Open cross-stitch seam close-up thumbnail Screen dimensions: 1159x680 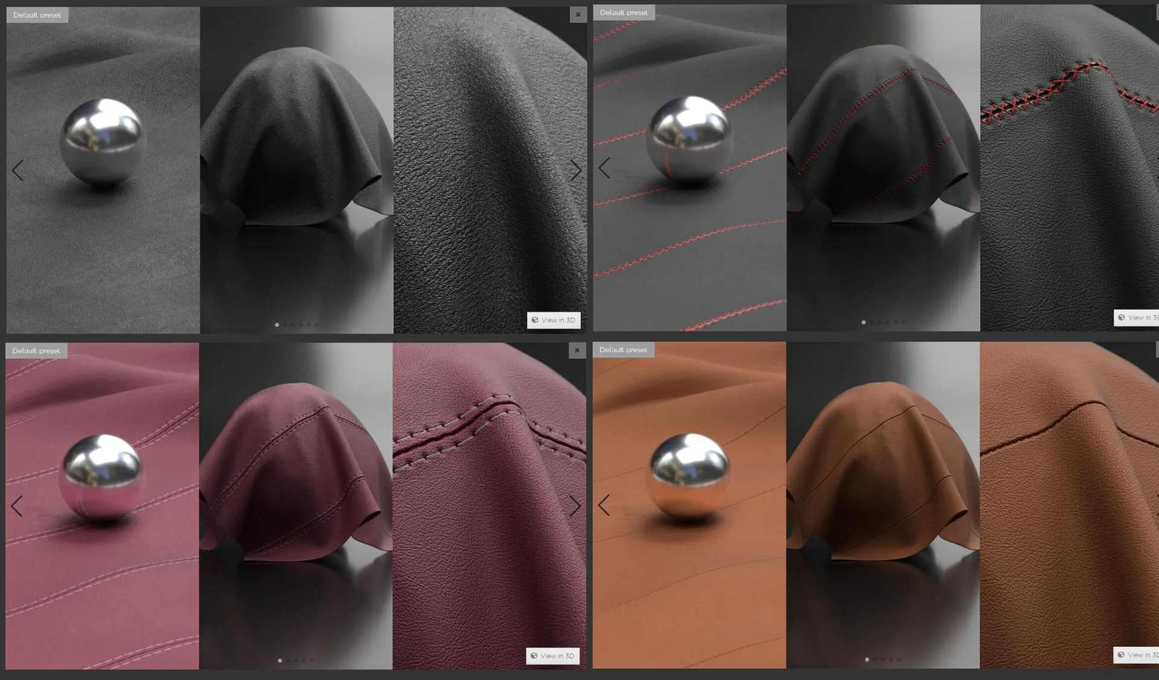[x=1068, y=169]
